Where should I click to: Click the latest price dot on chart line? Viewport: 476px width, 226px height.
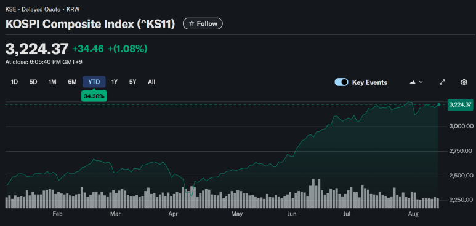pos(438,104)
